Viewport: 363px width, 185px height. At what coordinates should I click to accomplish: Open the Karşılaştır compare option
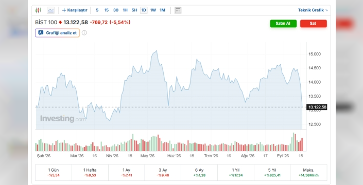click(75, 10)
